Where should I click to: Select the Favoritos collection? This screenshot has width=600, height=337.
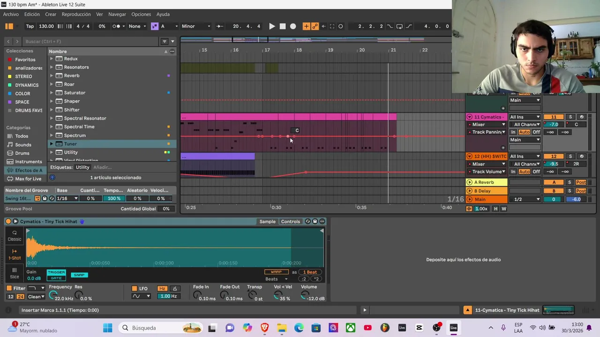click(x=25, y=59)
